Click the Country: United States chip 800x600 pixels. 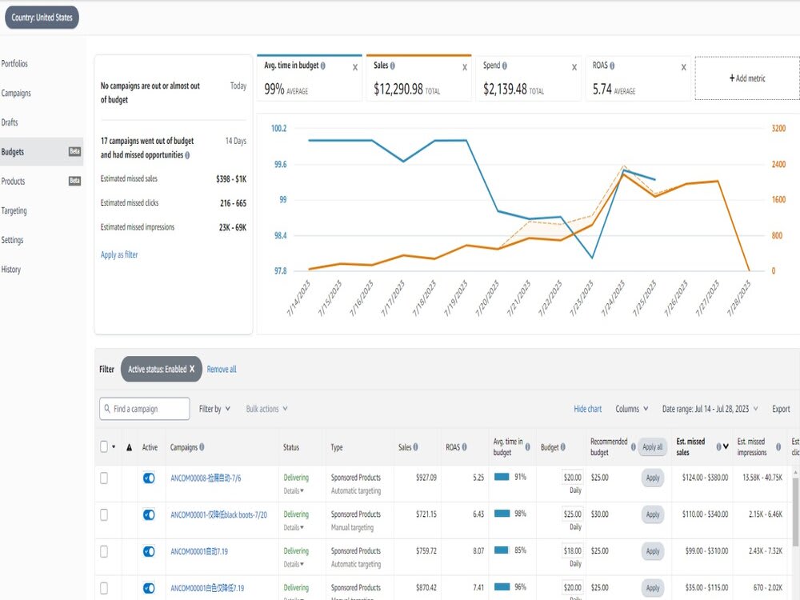click(42, 18)
